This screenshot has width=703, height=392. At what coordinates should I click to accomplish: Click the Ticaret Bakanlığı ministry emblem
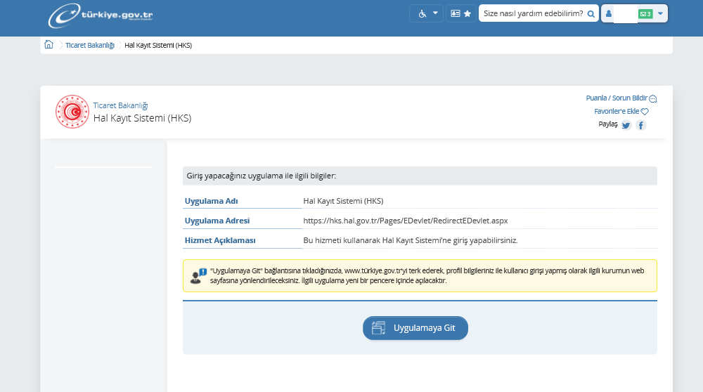72,112
